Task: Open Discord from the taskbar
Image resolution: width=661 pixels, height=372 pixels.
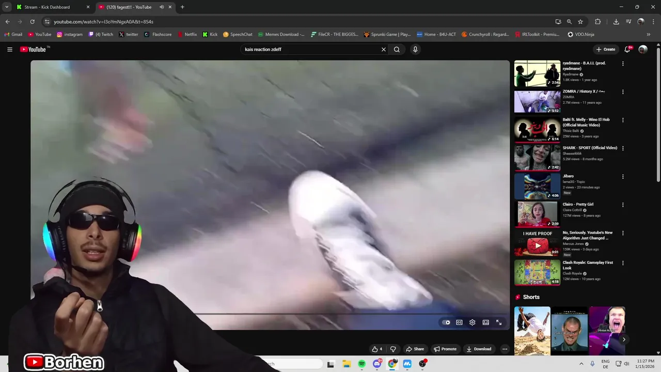Action: click(377, 364)
